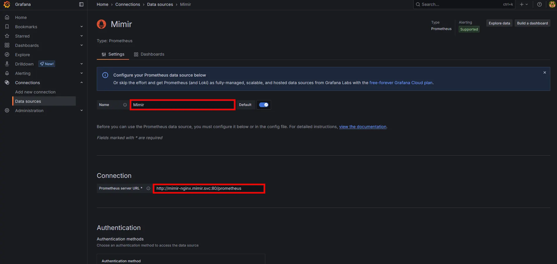Click the Grafana logo icon
Image resolution: width=557 pixels, height=264 pixels.
(7, 4)
